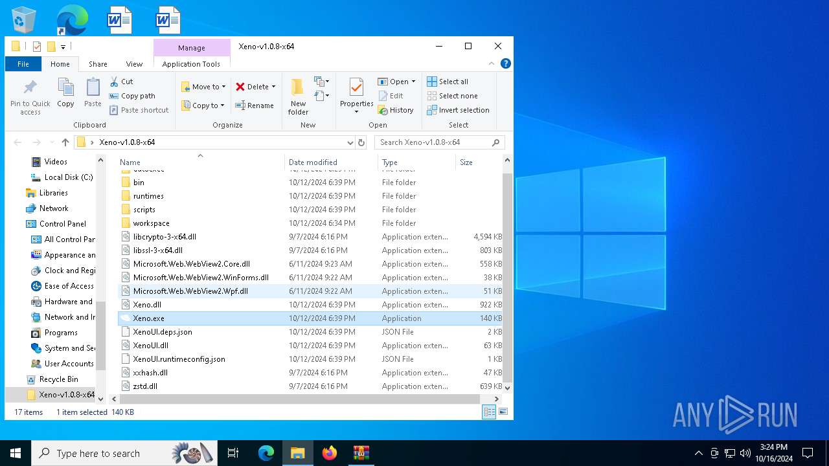Sort by Date modified column
The width and height of the screenshot is (829, 466).
coord(331,162)
